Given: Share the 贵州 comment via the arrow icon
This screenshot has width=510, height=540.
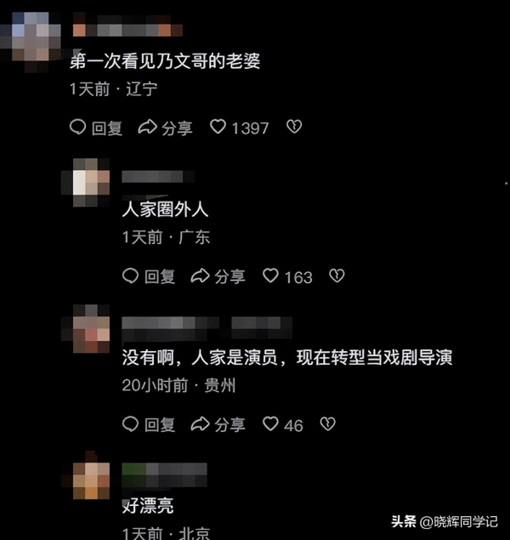Looking at the screenshot, I should tap(201, 424).
